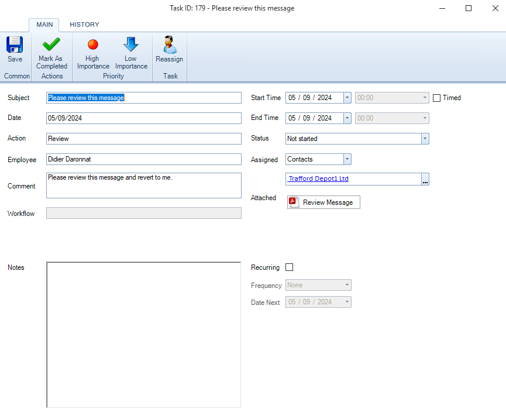Select the MAIN tab
This screenshot has width=506, height=412.
tap(44, 25)
